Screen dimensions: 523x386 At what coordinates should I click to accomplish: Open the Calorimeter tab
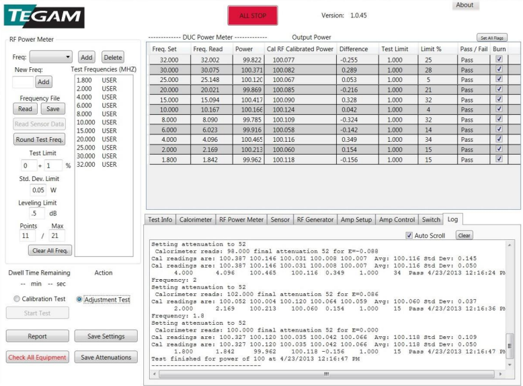click(196, 219)
